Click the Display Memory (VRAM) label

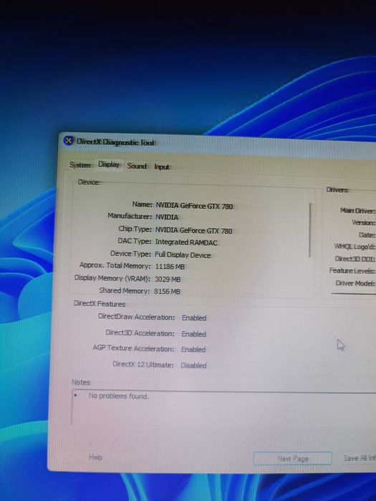point(112,278)
